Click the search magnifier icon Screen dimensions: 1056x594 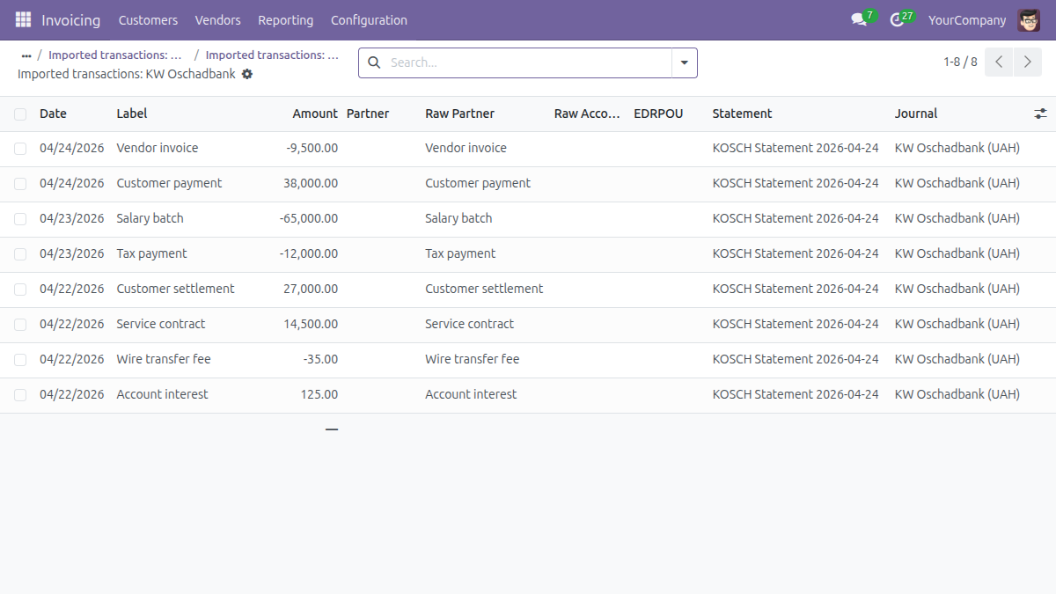pyautogui.click(x=374, y=62)
